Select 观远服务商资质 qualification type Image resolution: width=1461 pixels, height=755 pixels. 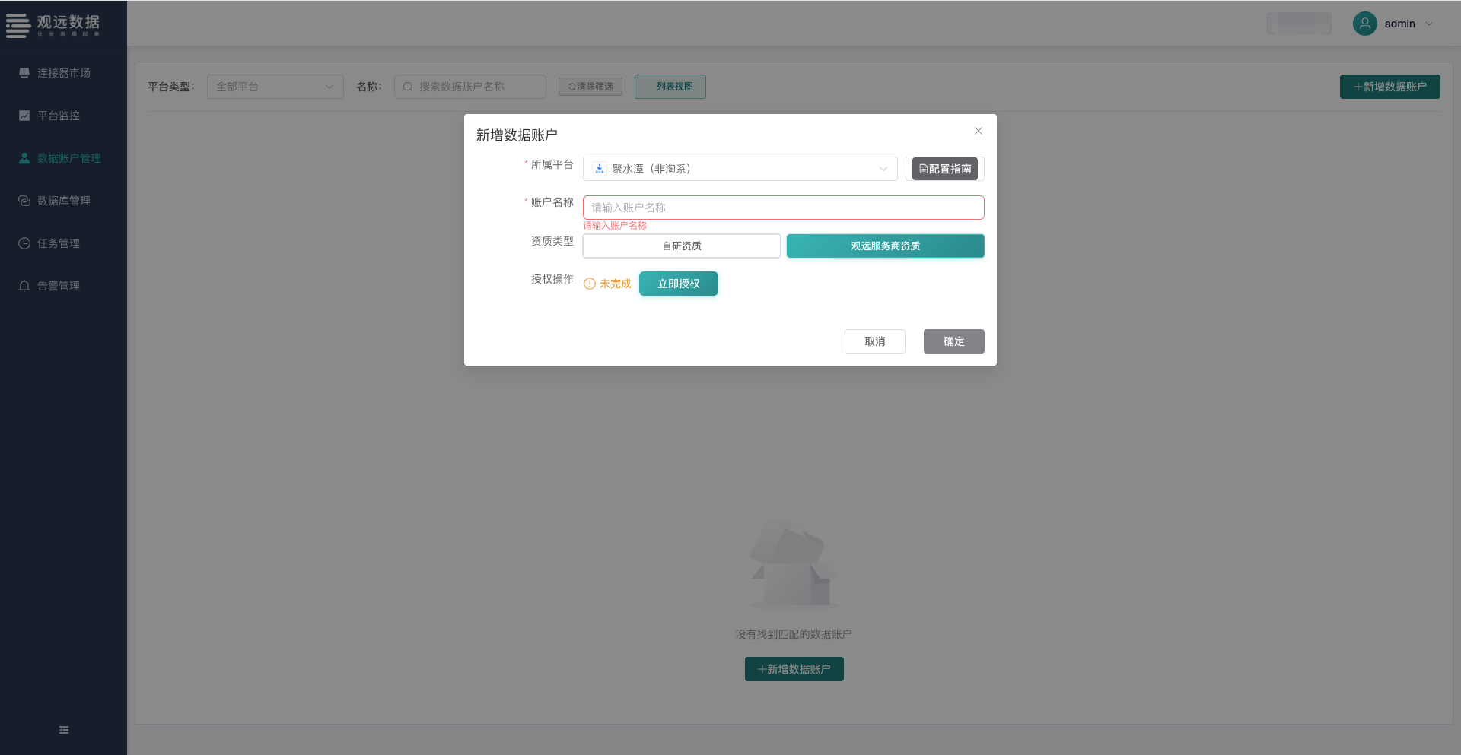885,246
